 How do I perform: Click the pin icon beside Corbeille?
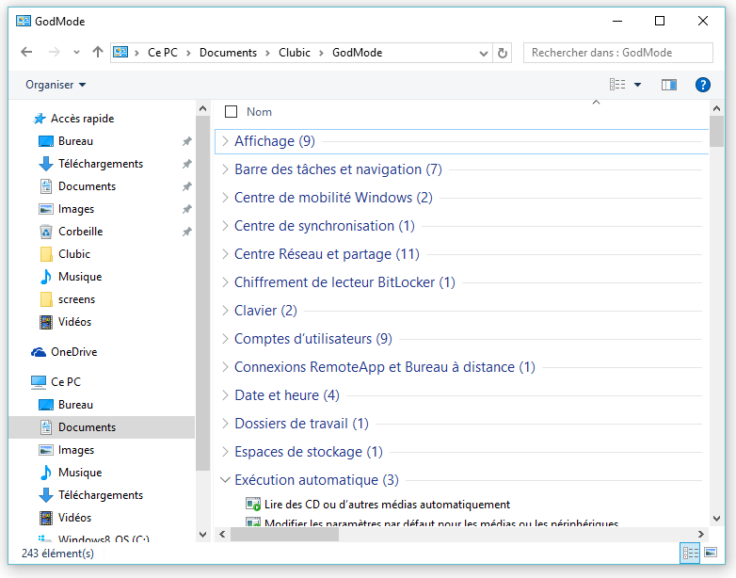186,232
